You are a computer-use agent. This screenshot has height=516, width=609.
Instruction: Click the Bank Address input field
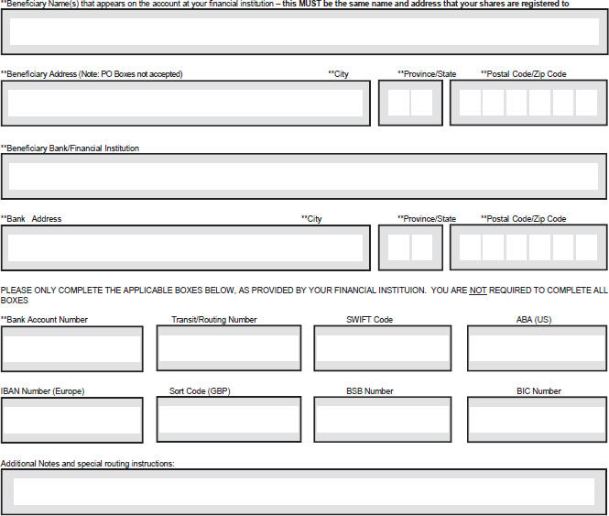point(186,247)
